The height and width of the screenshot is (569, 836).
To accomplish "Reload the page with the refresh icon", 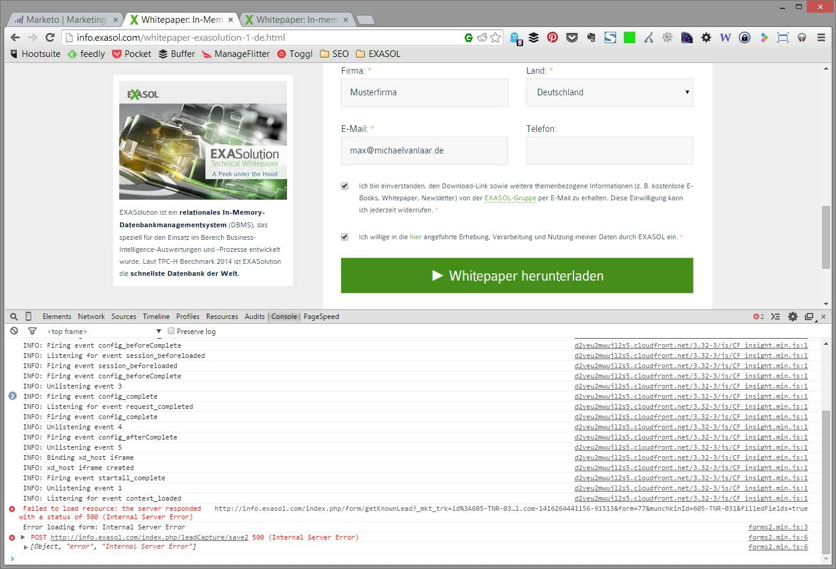I will click(50, 37).
